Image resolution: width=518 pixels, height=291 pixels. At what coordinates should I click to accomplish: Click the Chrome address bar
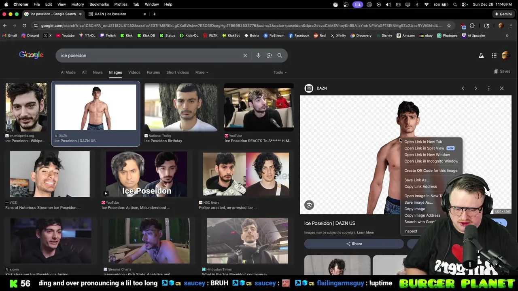(x=241, y=25)
